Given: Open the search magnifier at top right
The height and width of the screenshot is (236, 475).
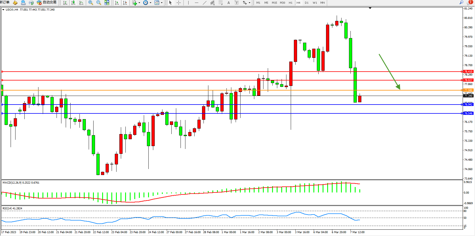Looking at the screenshot, I should click(461, 3).
